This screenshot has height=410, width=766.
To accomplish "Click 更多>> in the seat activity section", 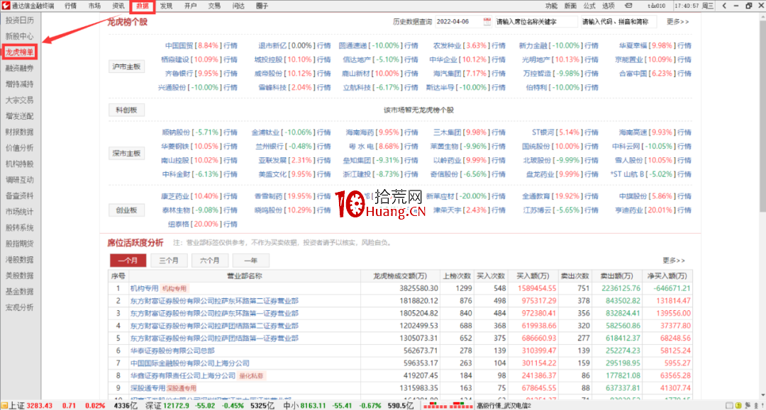I will 674,261.
